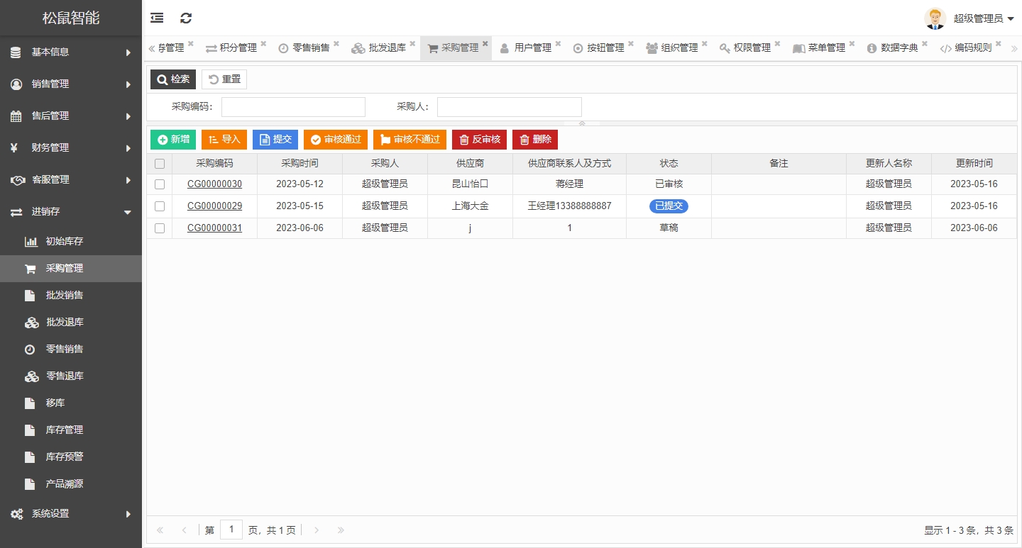1022x548 pixels.
Task: Collapse the 进销存 sidebar section
Action: [71, 212]
